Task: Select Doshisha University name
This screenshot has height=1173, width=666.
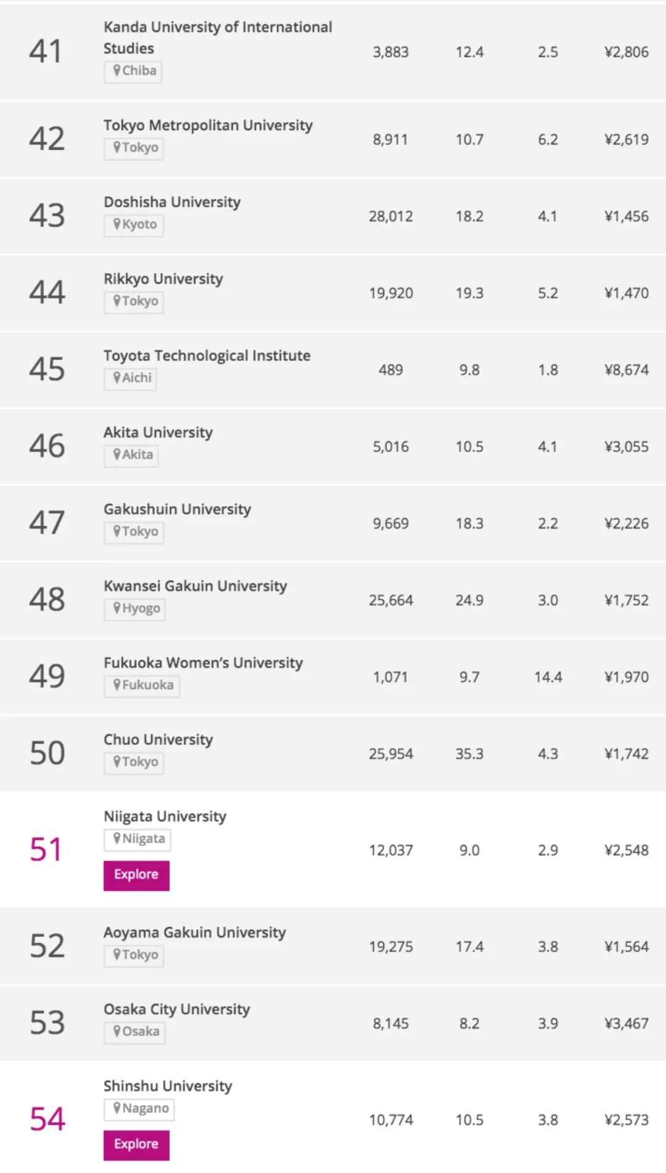Action: [x=172, y=202]
